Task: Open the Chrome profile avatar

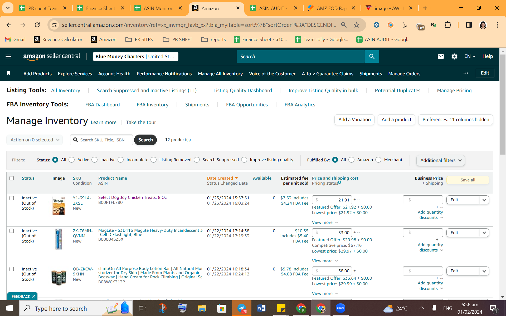Action: [483, 25]
